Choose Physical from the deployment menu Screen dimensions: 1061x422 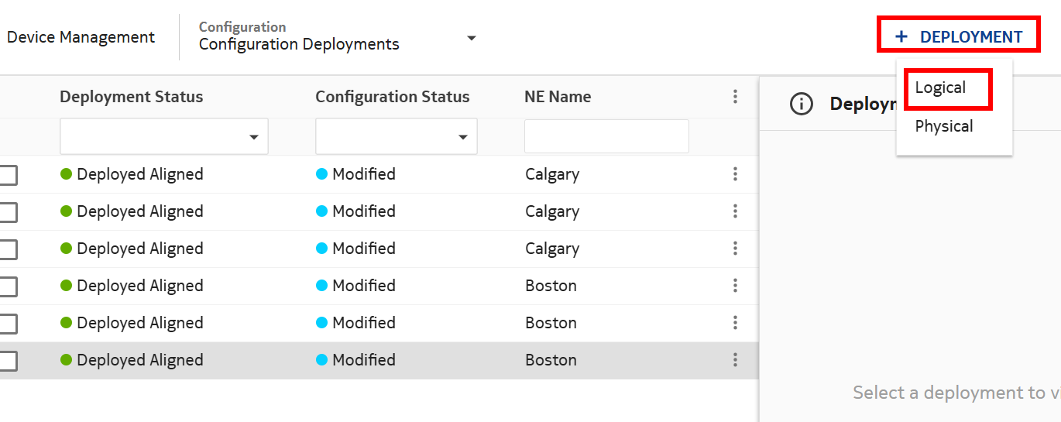[x=943, y=126]
